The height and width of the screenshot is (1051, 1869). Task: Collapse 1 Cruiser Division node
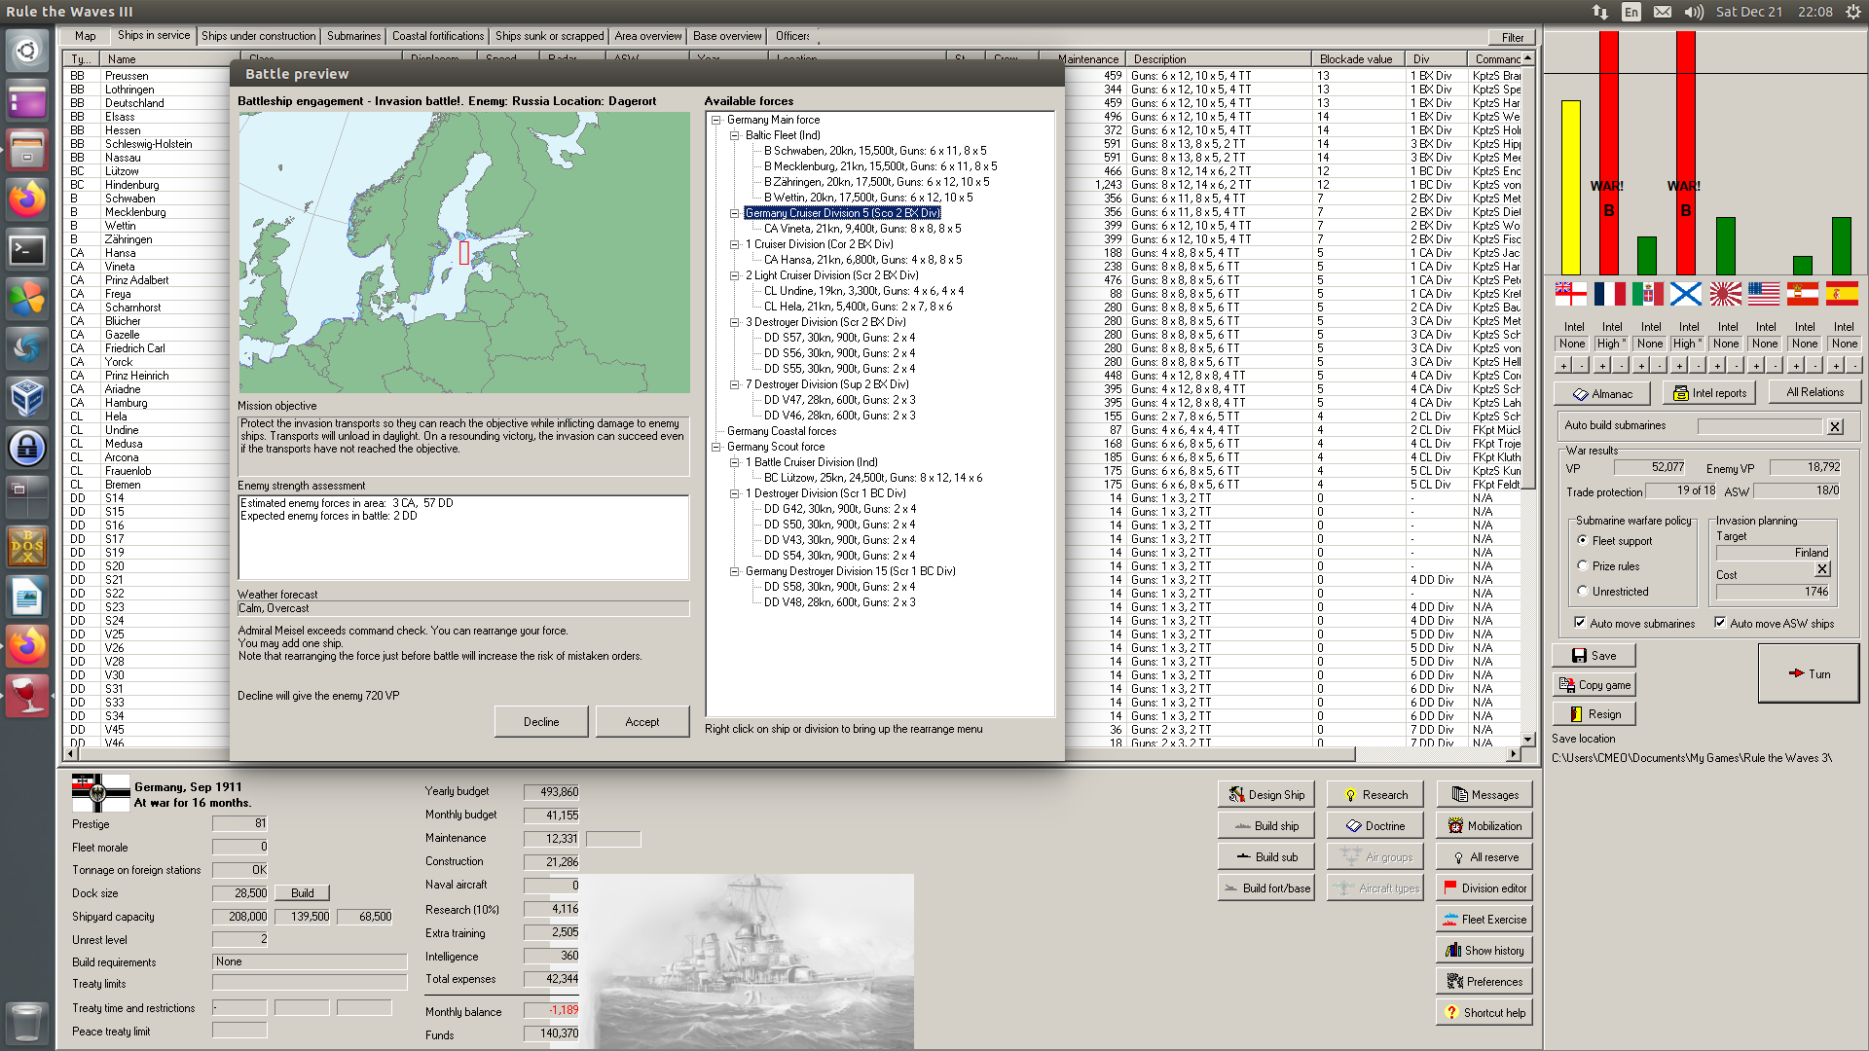(735, 245)
